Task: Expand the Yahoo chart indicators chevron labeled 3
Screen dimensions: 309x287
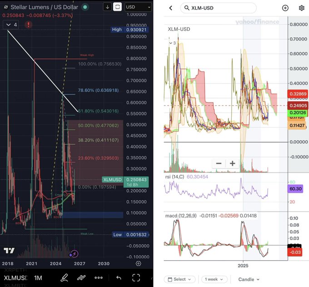Action: click(172, 43)
